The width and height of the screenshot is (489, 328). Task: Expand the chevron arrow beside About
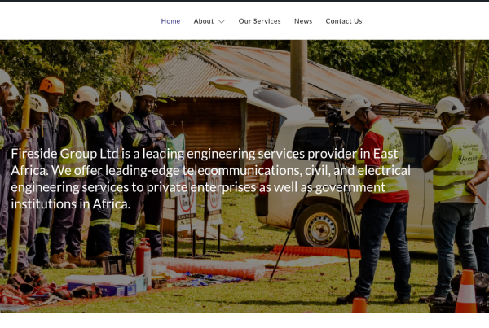click(x=222, y=21)
